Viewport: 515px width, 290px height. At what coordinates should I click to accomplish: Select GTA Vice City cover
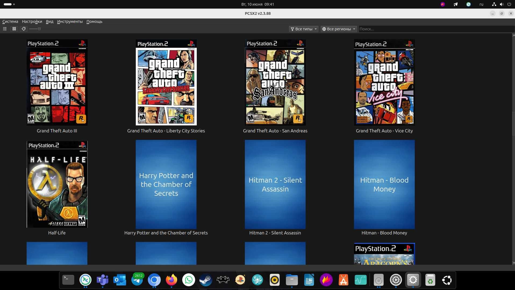[x=384, y=82]
